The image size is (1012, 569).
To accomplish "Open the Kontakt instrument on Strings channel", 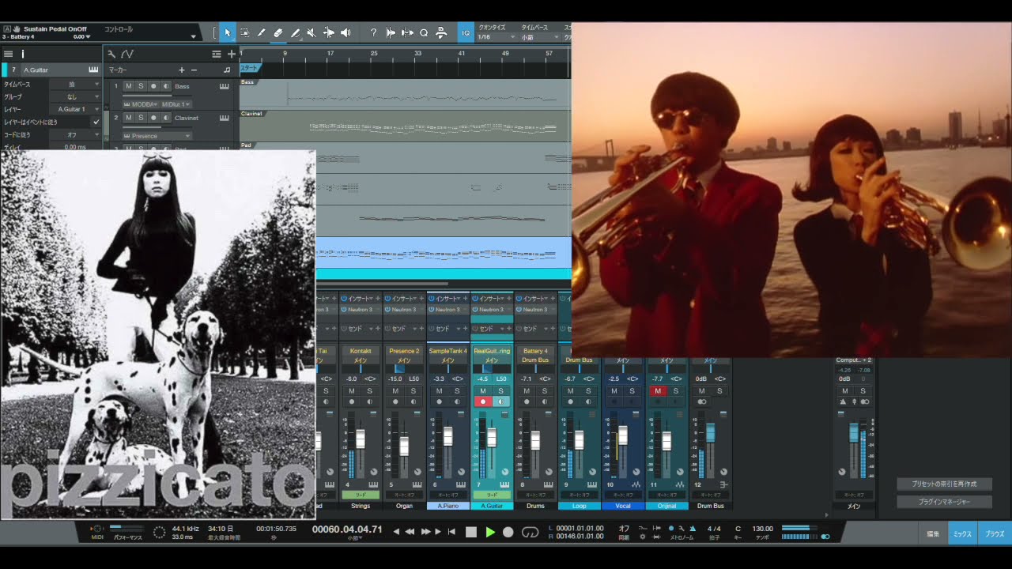I will click(x=361, y=351).
